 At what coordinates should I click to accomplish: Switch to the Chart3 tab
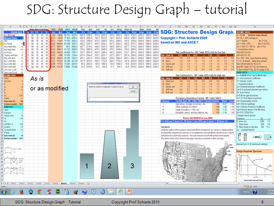(x=30, y=183)
